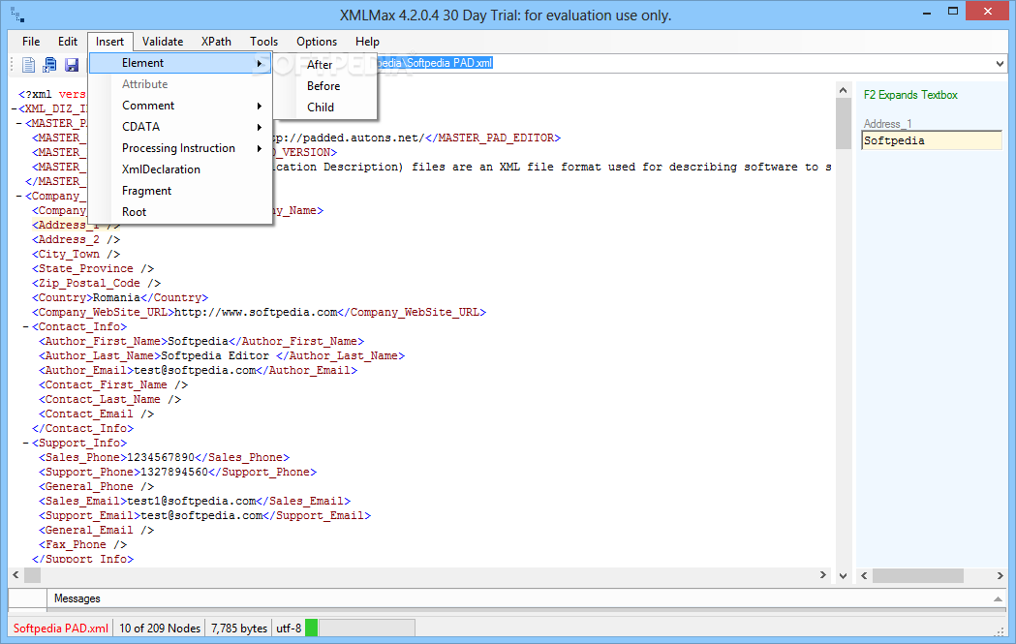Open the CDATA submenu
Image resolution: width=1016 pixels, height=644 pixels.
tap(180, 127)
